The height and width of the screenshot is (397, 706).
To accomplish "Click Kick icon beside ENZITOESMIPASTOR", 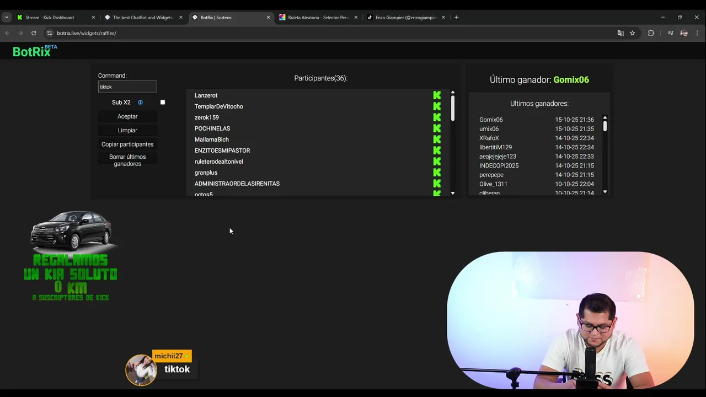I will click(x=437, y=151).
